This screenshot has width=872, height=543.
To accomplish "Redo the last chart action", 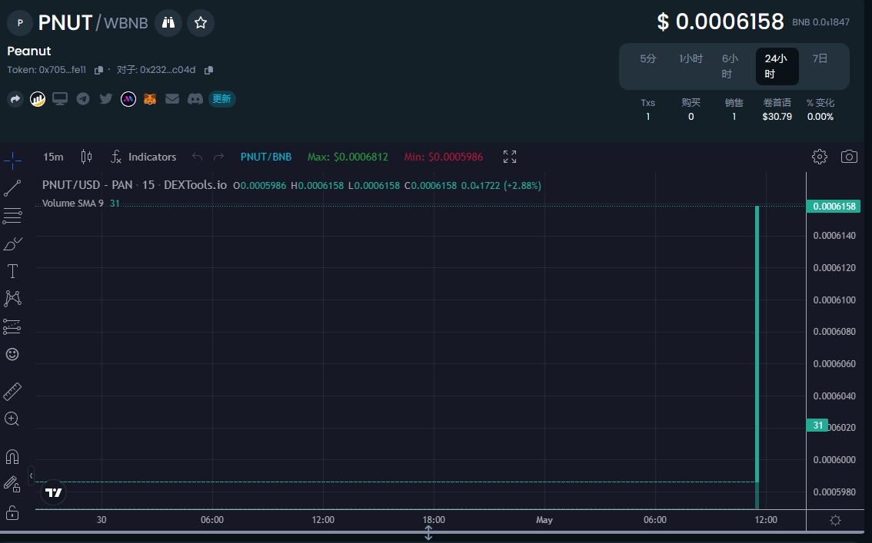I will (218, 157).
